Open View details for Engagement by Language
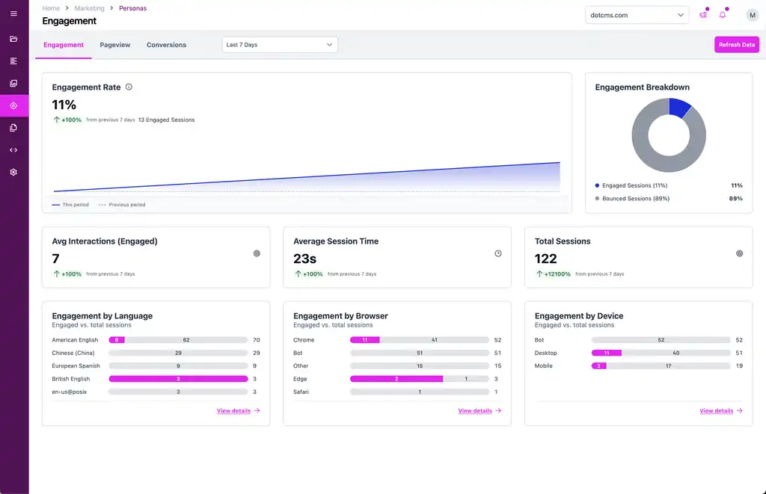Viewport: 766px width, 494px height. click(233, 410)
